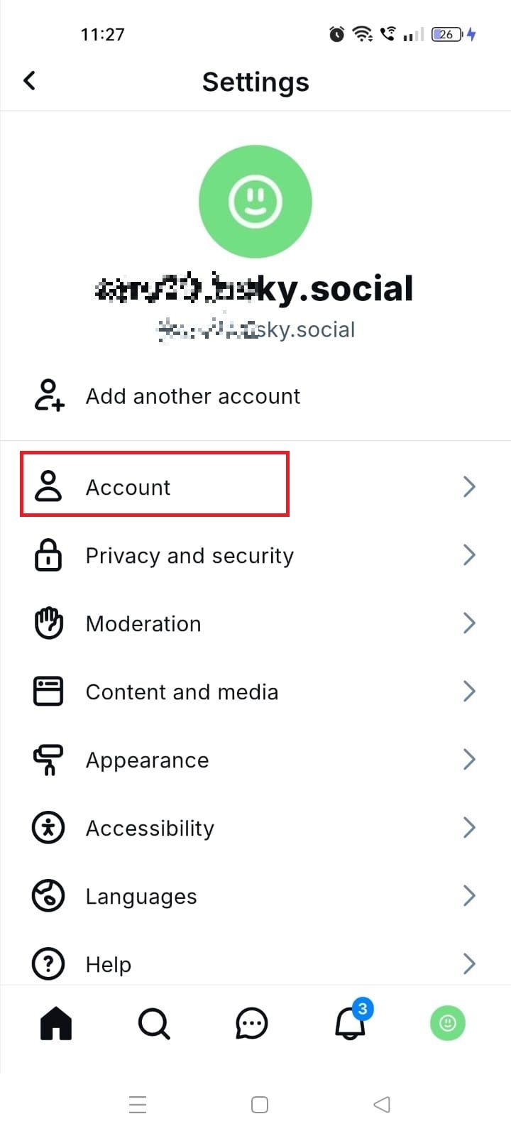The image size is (511, 1136).
Task: Tap the Appearance paint roller icon
Action: pyautogui.click(x=48, y=759)
